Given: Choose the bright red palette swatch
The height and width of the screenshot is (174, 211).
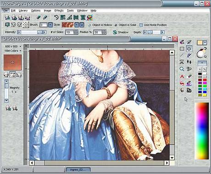Looking at the screenshot, I should click(205, 80).
